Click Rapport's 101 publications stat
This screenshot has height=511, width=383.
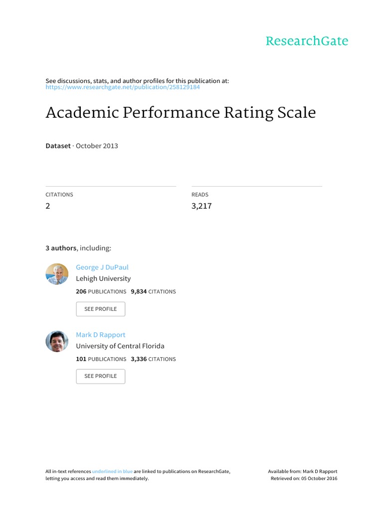(x=101, y=359)
